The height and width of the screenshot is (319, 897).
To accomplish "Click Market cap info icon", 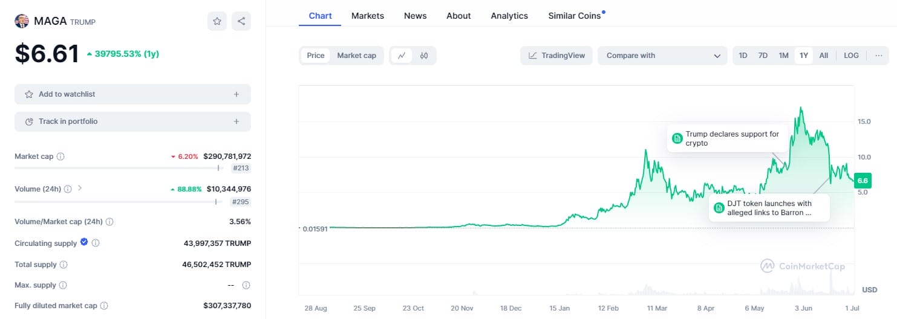I will [60, 156].
